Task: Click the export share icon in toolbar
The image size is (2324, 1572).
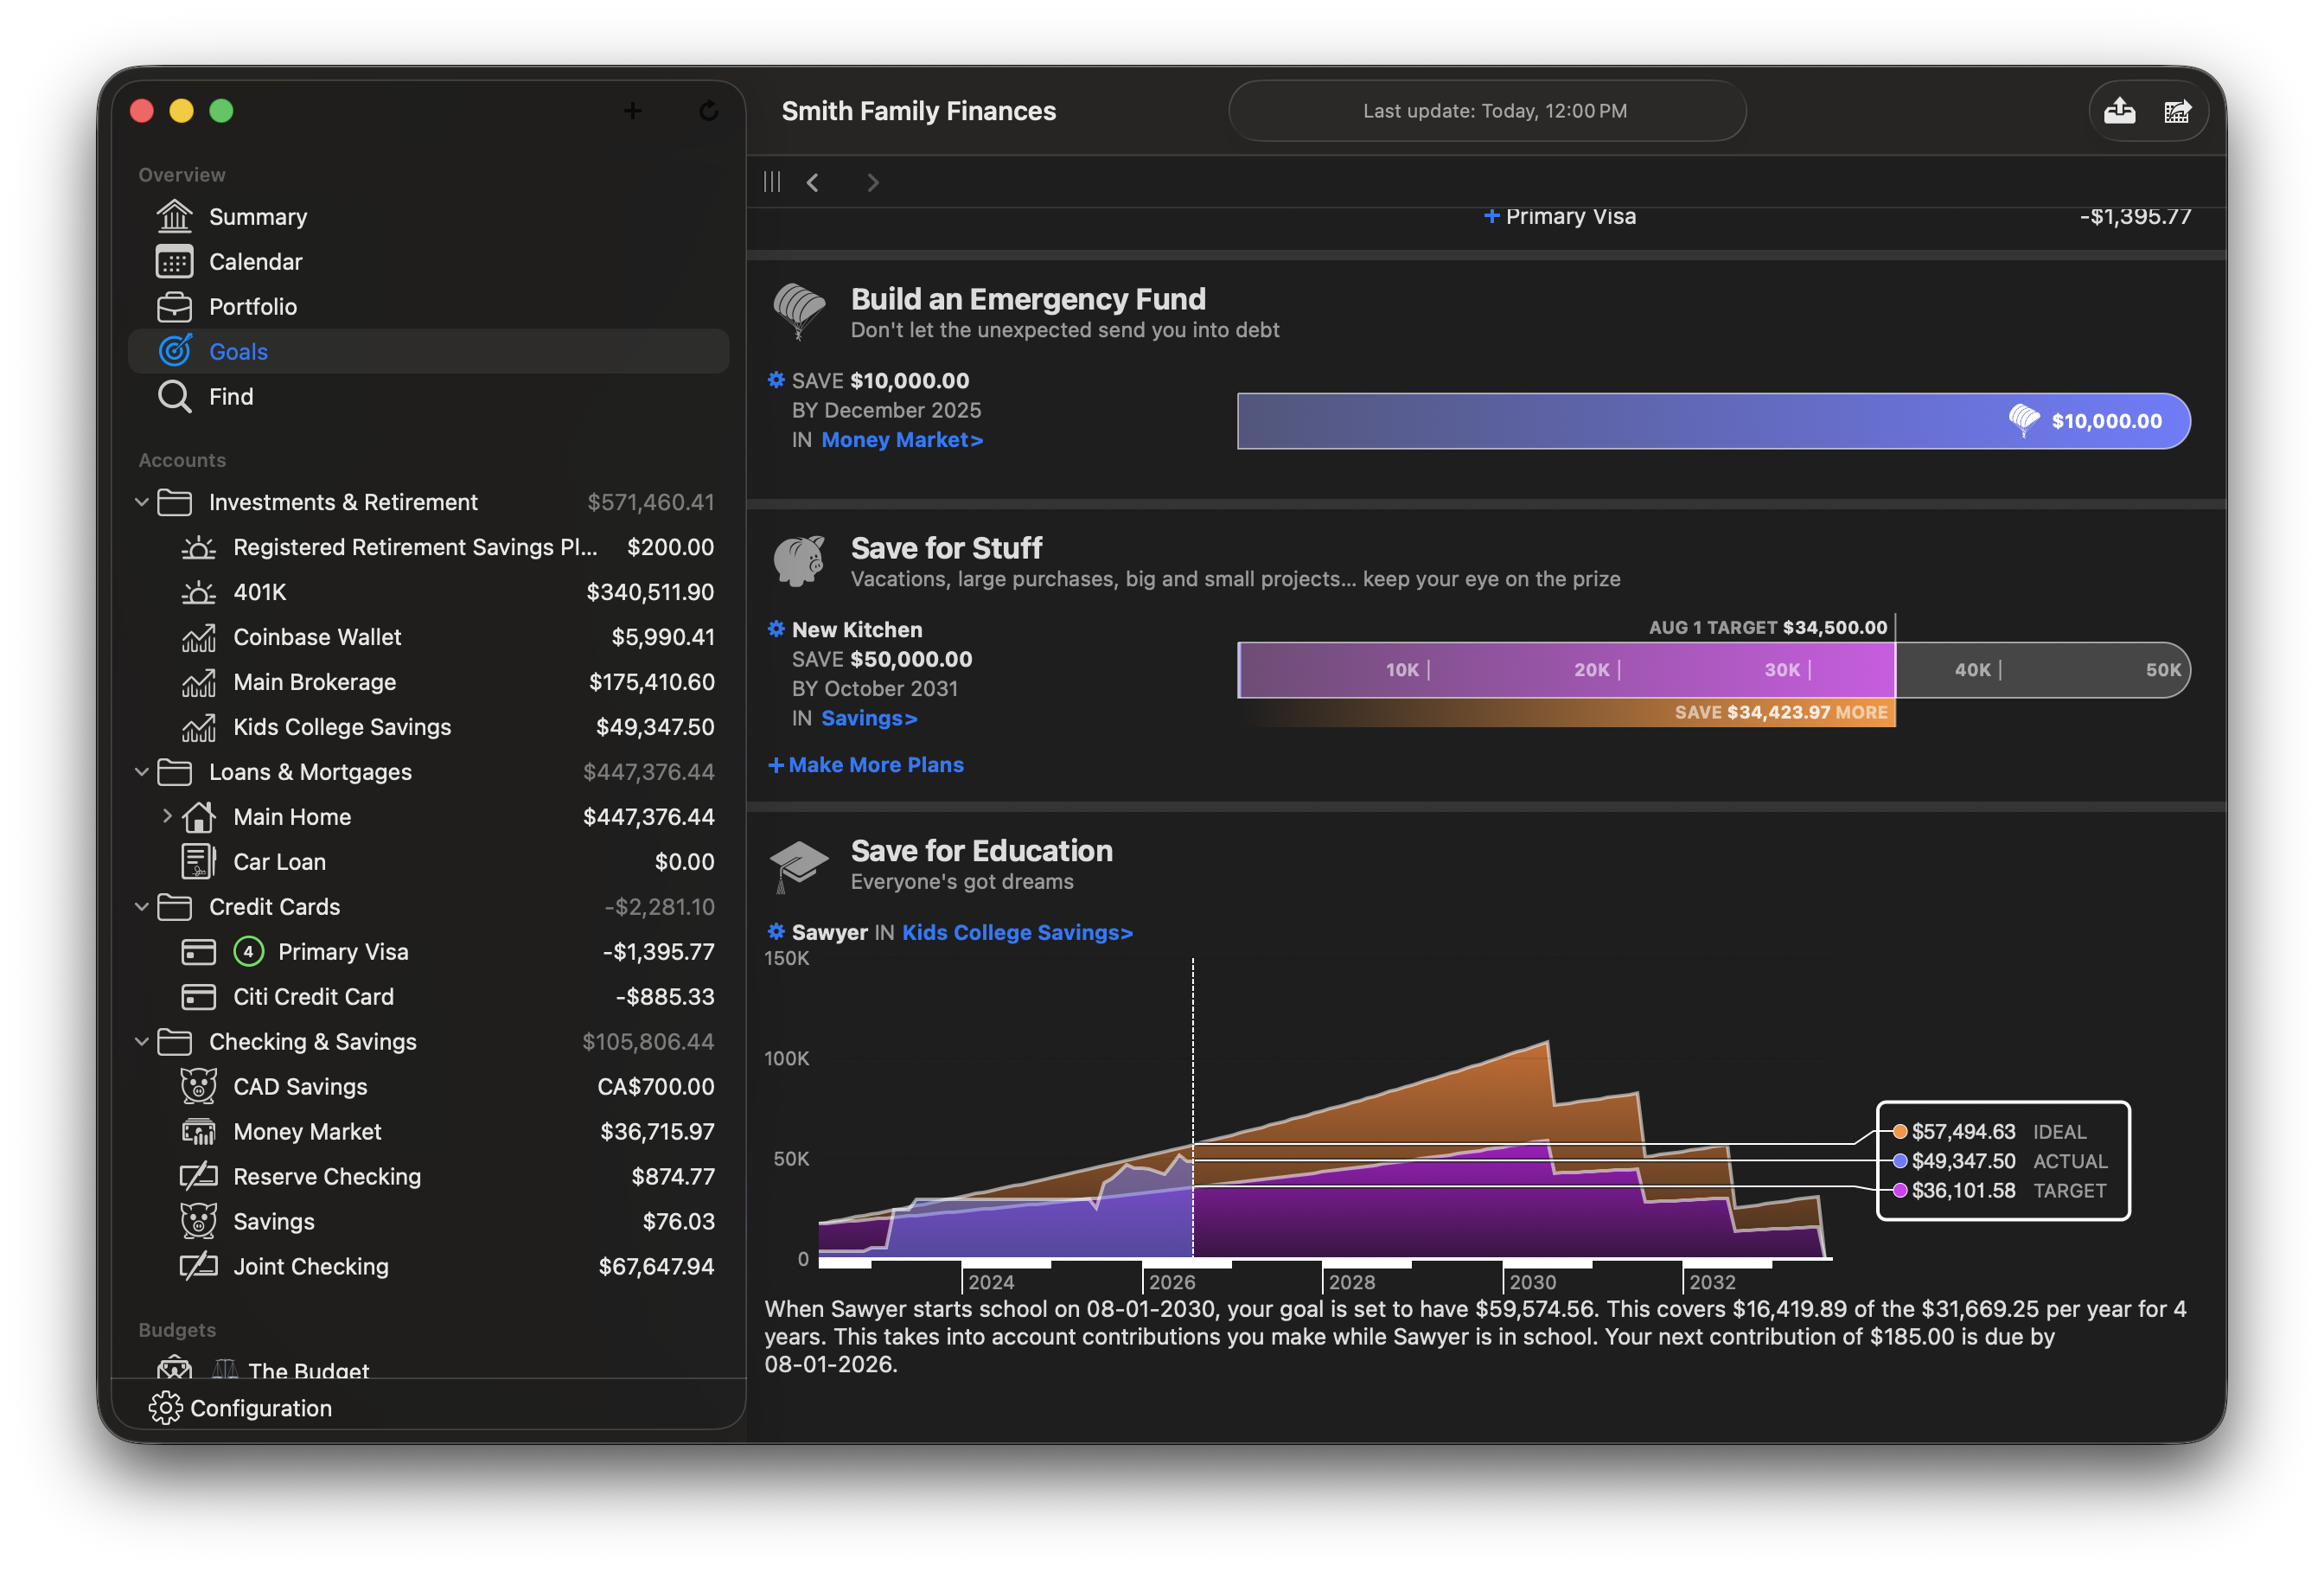Action: (x=2119, y=111)
